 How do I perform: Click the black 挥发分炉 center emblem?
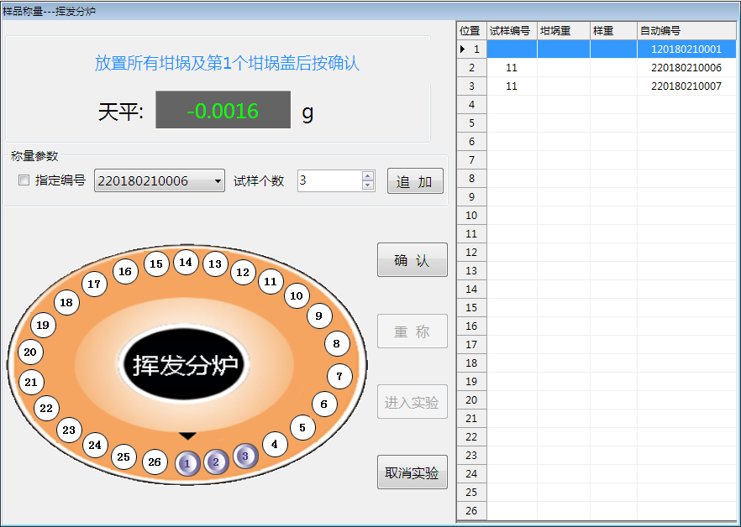(185, 366)
